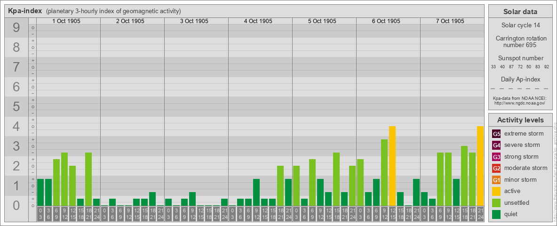Click the Carrington rotation number 695 text
This screenshot has width=557, height=226.
pos(520,41)
